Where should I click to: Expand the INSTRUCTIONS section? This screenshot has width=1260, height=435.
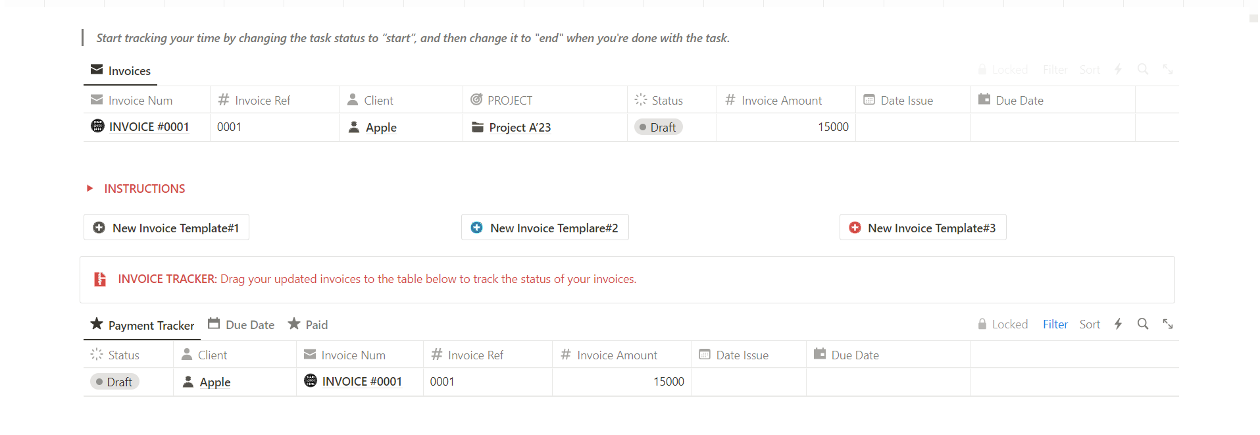click(x=89, y=189)
